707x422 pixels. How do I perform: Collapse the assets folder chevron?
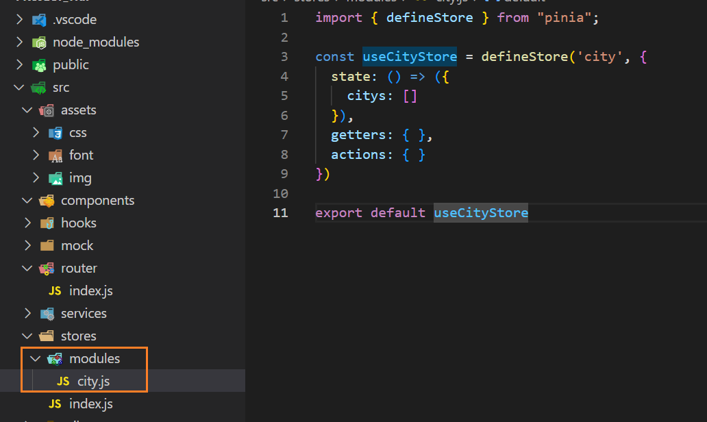[x=27, y=110]
